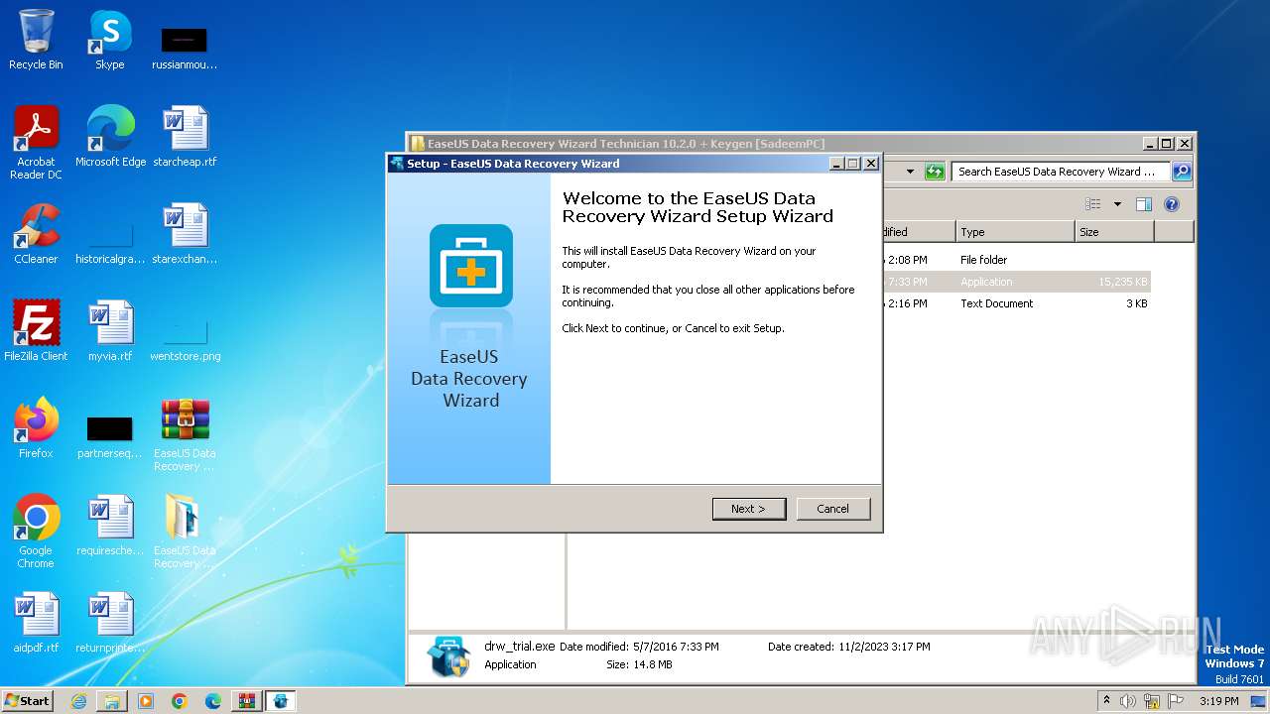1270x714 pixels.
Task: Click Next in the EaseUS setup wizard
Action: point(749,509)
